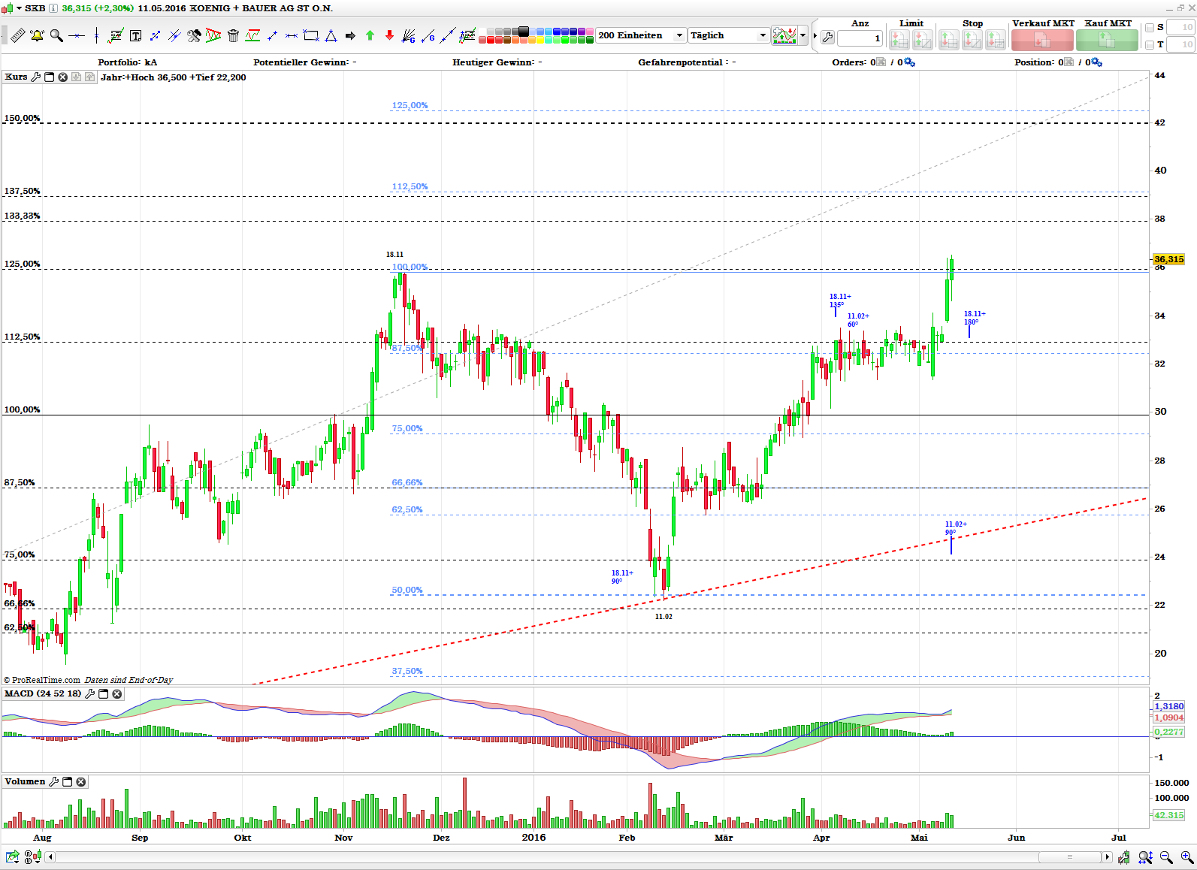Pick the black color swatch
The height and width of the screenshot is (870, 1197).
click(x=524, y=32)
